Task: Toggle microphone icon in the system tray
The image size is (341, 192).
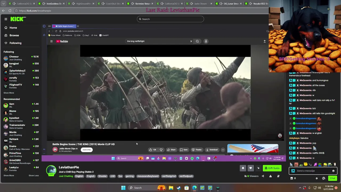Action: (309, 188)
